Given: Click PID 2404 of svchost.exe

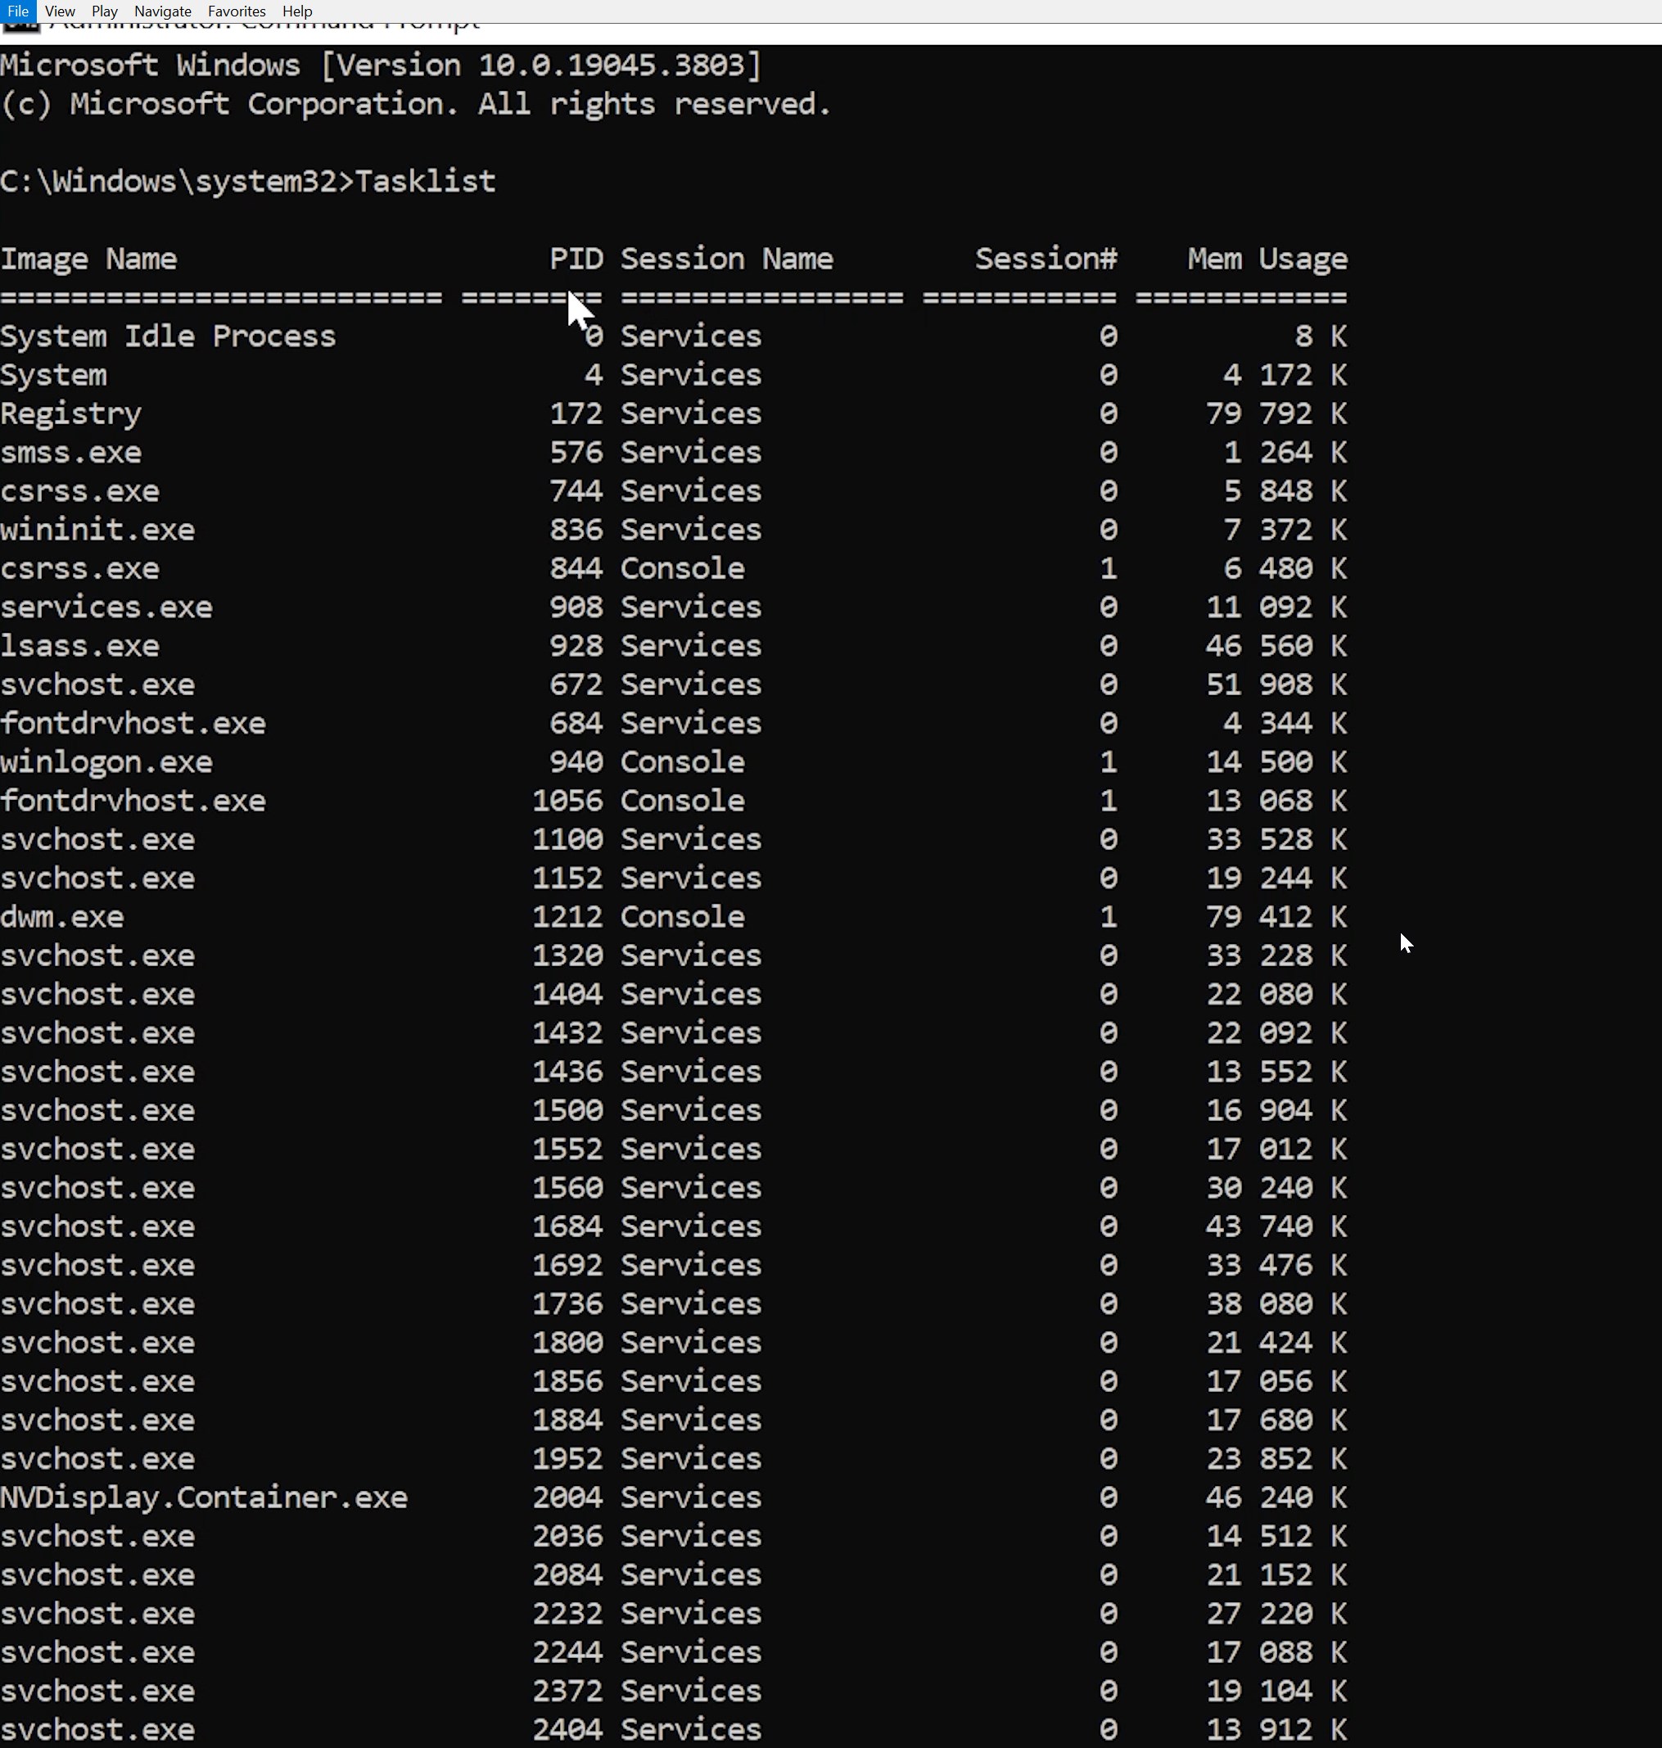Looking at the screenshot, I should pos(567,1729).
